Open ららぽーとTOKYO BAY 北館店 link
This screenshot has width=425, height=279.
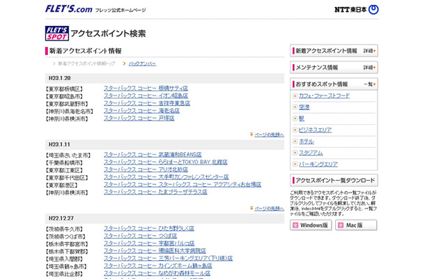pyautogui.click(x=166, y=162)
